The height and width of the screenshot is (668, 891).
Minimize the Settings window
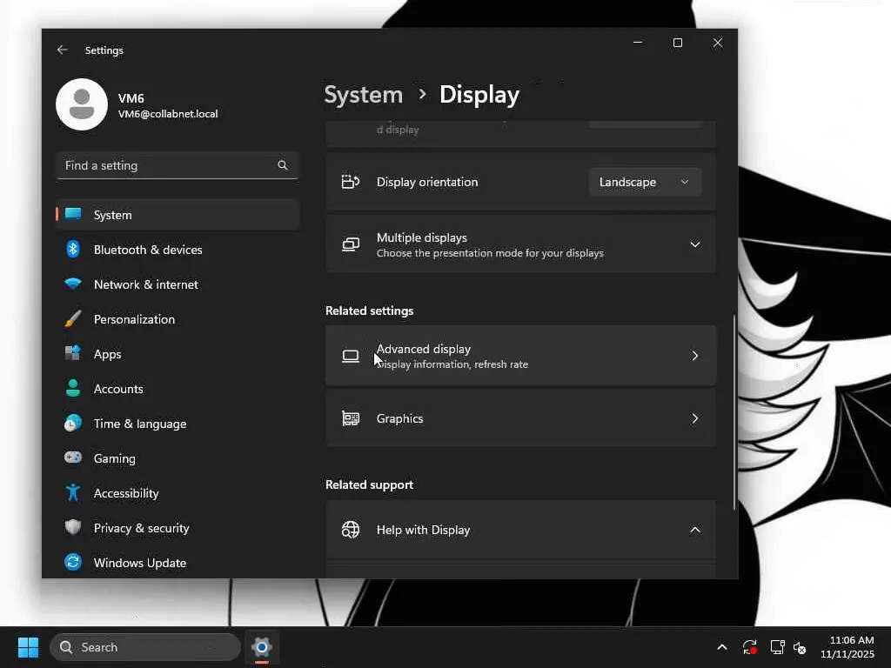pyautogui.click(x=638, y=43)
